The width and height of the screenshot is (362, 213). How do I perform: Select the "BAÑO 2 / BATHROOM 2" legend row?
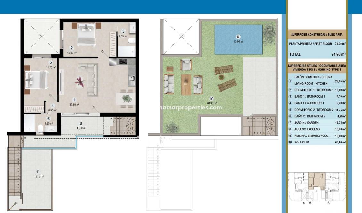[317, 116]
